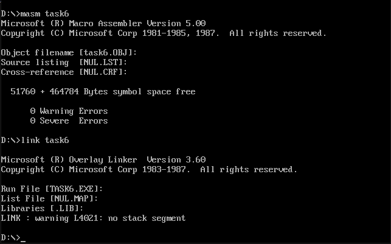Select the 'Object filename [task6.OBJ]:' line
This screenshot has height=244, width=391.
69,53
